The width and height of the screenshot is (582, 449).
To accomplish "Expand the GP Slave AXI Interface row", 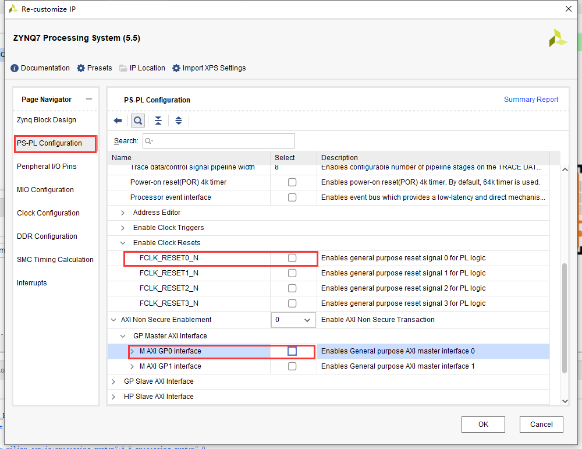I will click(113, 381).
